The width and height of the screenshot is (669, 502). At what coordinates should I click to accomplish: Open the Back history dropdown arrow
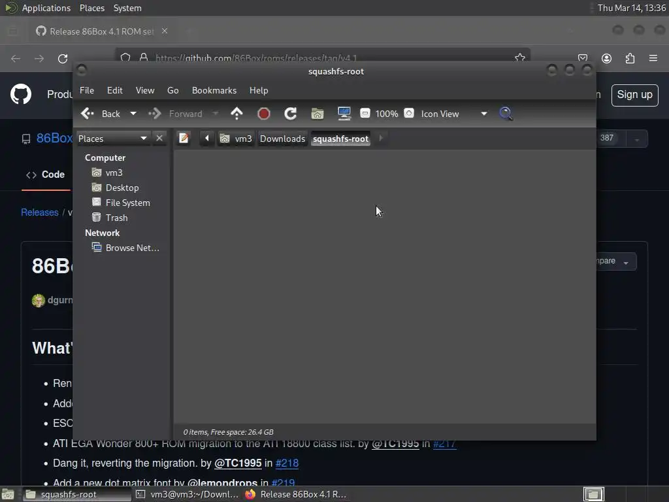coord(133,114)
